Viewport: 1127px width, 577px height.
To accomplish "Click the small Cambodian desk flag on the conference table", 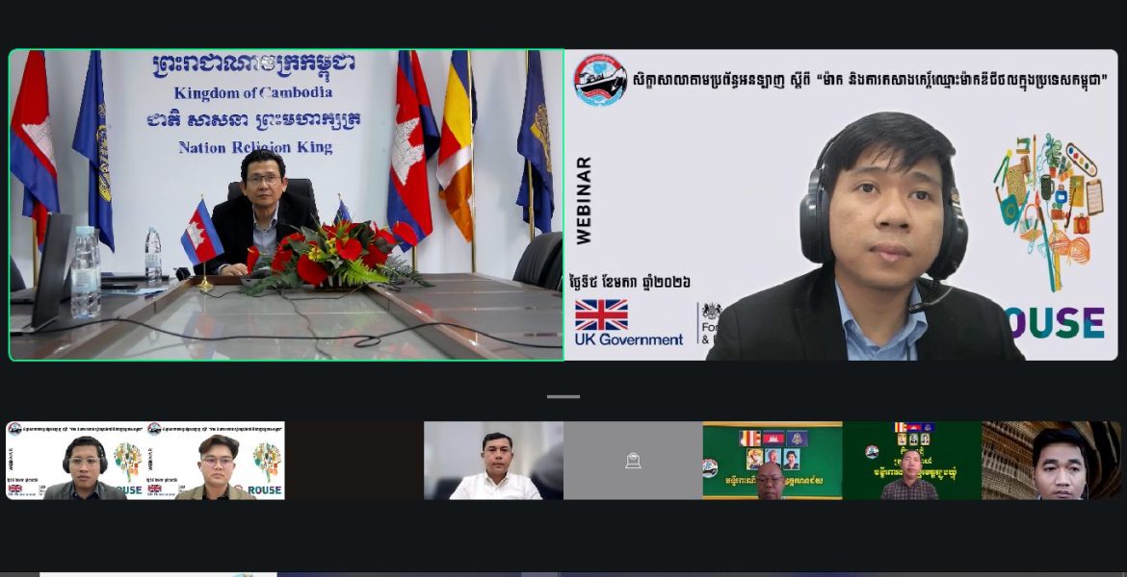I will (201, 233).
